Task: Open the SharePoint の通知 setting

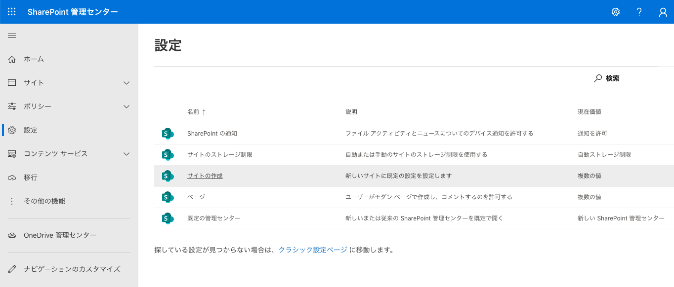Action: [x=212, y=134]
